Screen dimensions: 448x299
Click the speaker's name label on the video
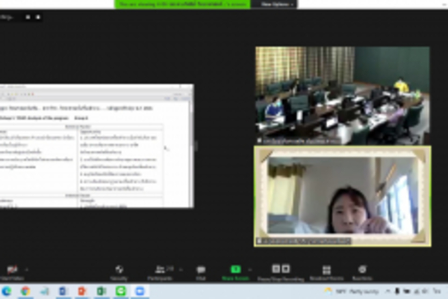point(303,241)
